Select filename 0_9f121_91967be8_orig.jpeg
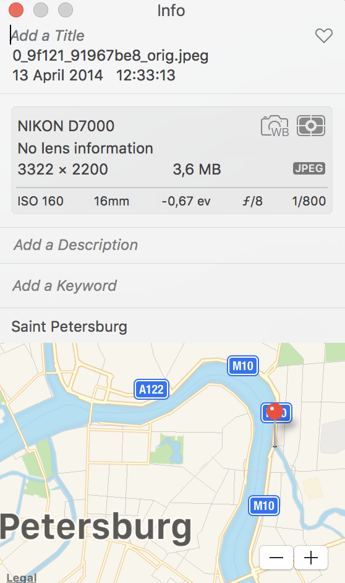Viewport: 345px width, 583px height. 111,56
